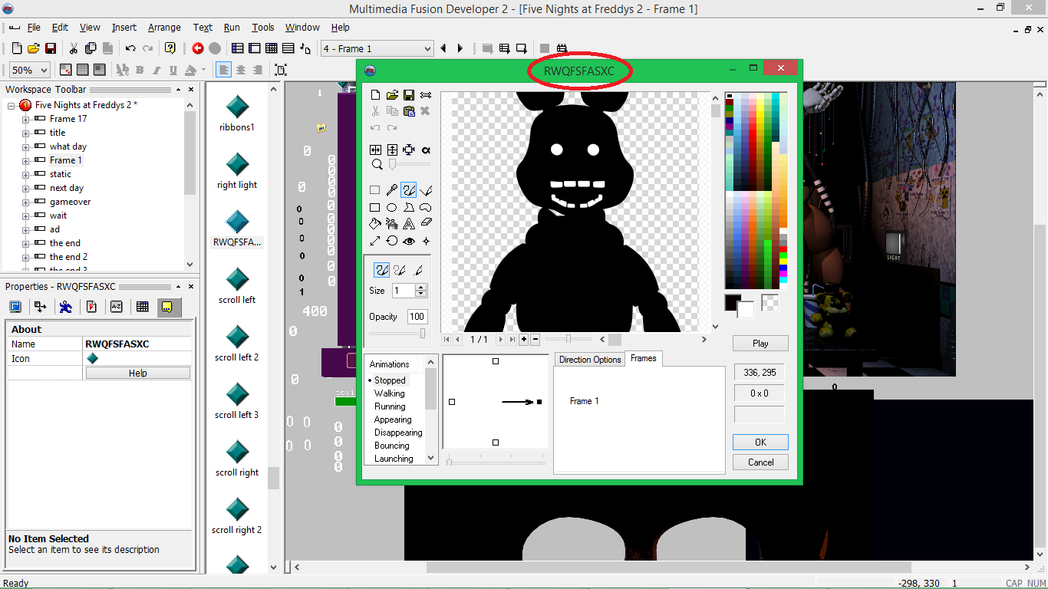Select the Size (resize arrow) tool

point(375,241)
